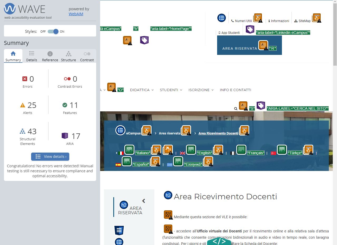Click the alert icon after Numeri Utili
Screen dimensions: 337x245
click(258, 18)
